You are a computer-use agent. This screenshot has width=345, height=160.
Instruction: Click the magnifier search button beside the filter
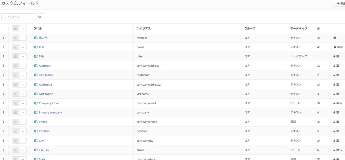[40, 17]
